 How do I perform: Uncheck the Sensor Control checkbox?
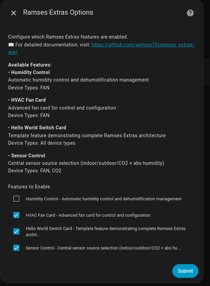16,248
